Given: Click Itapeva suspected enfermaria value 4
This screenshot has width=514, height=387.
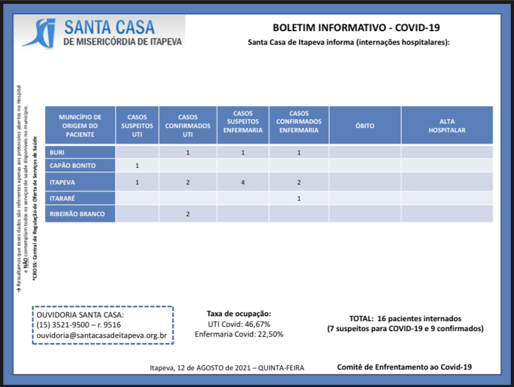Looking at the screenshot, I should tap(243, 183).
